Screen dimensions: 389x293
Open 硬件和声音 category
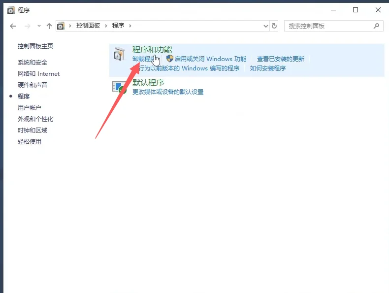32,85
